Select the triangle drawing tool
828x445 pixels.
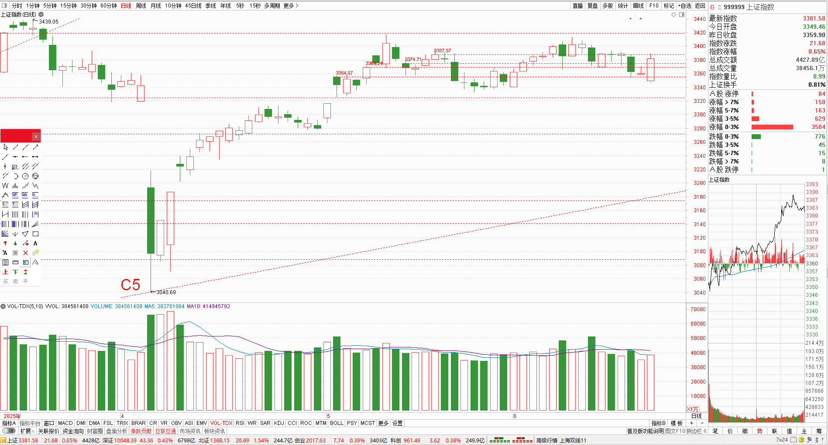[25, 234]
